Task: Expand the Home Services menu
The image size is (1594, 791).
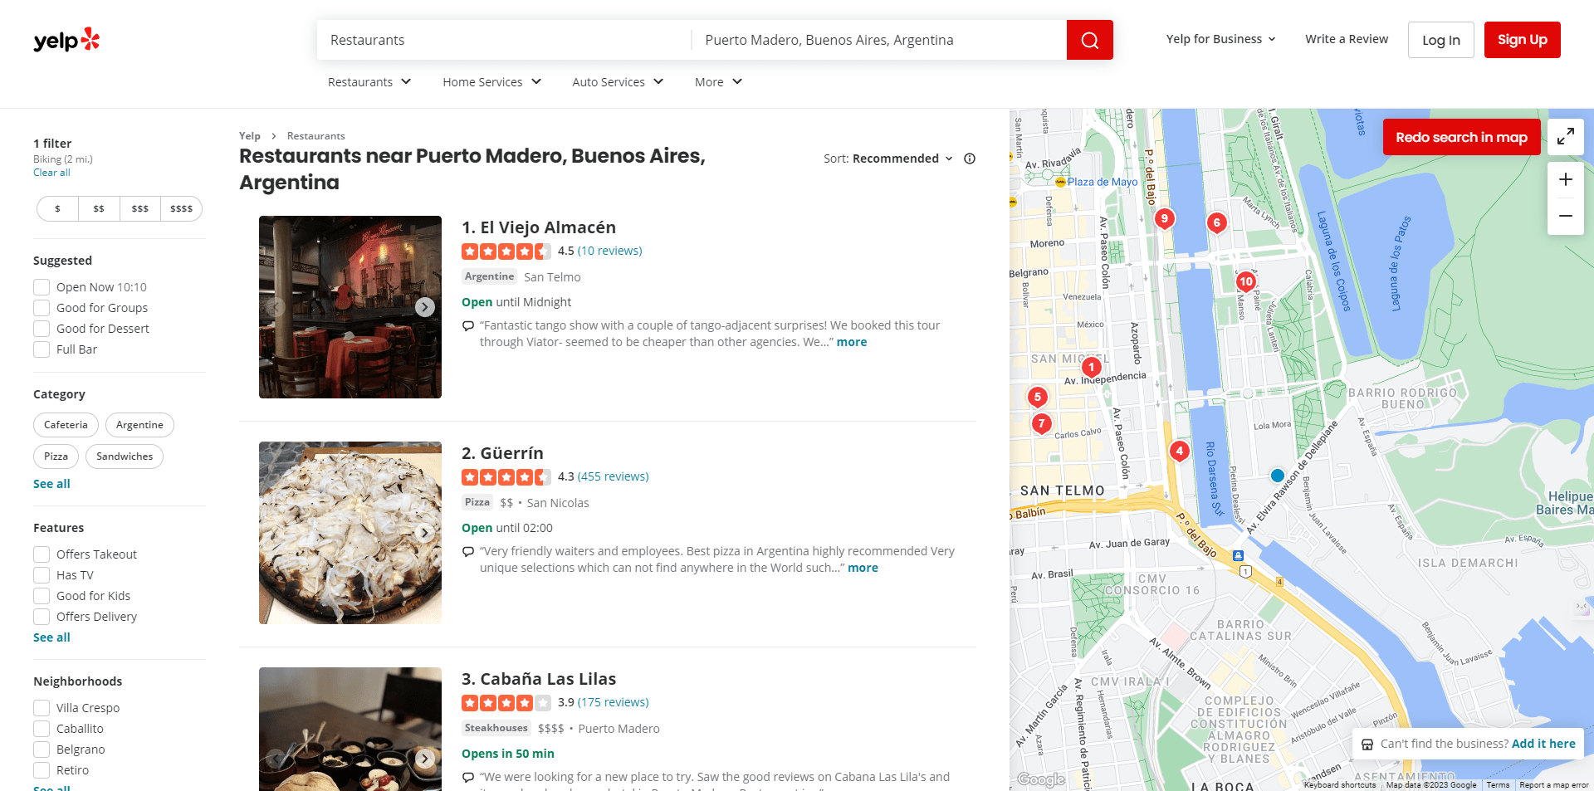Action: click(x=491, y=81)
